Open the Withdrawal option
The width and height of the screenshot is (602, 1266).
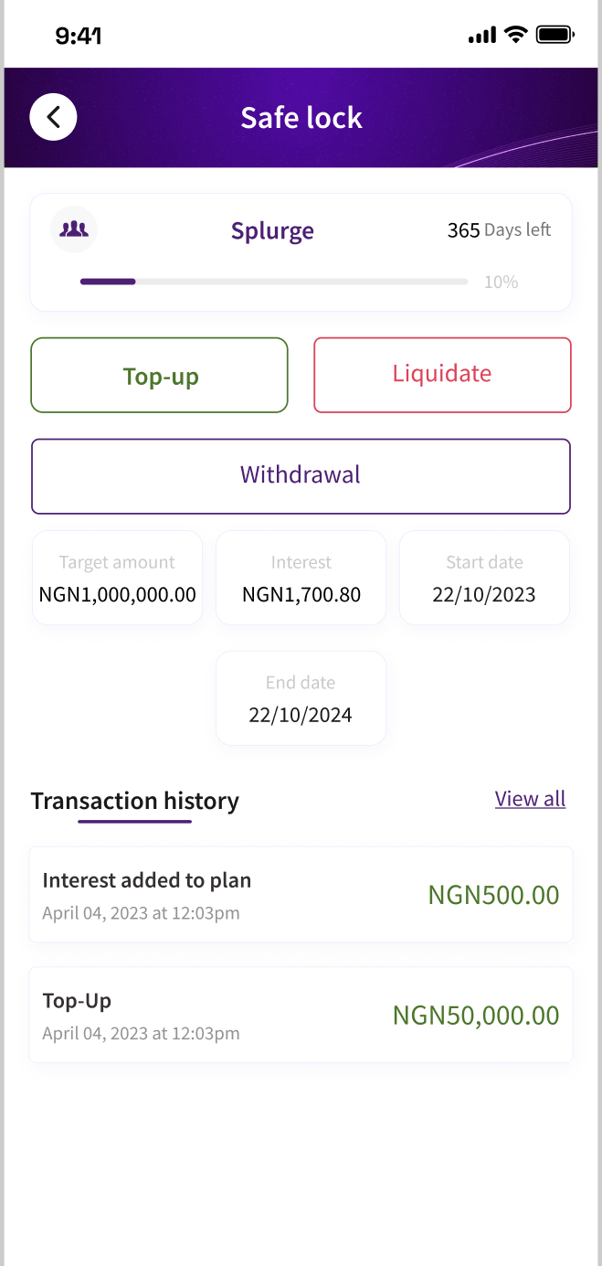301,476
